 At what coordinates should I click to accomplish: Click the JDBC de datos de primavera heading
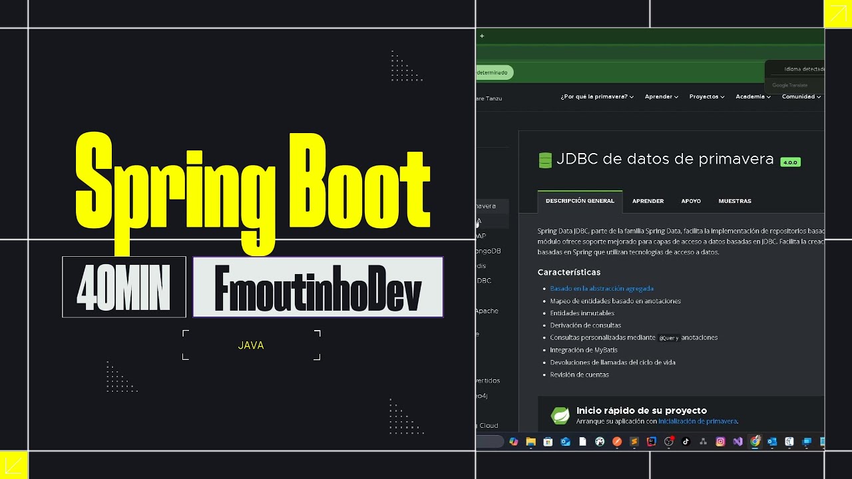pos(665,160)
